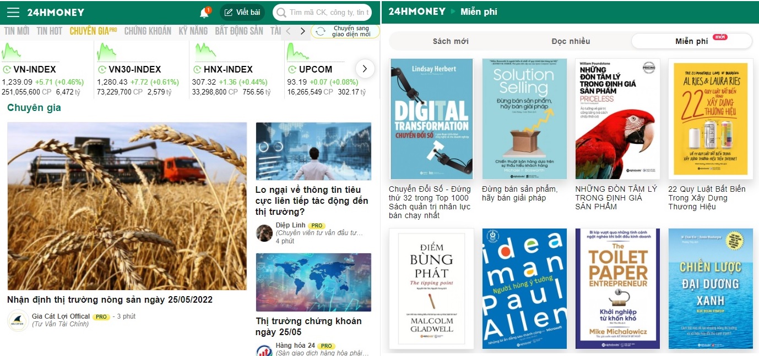Focus the stock code search field
759x356 pixels.
pyautogui.click(x=322, y=12)
